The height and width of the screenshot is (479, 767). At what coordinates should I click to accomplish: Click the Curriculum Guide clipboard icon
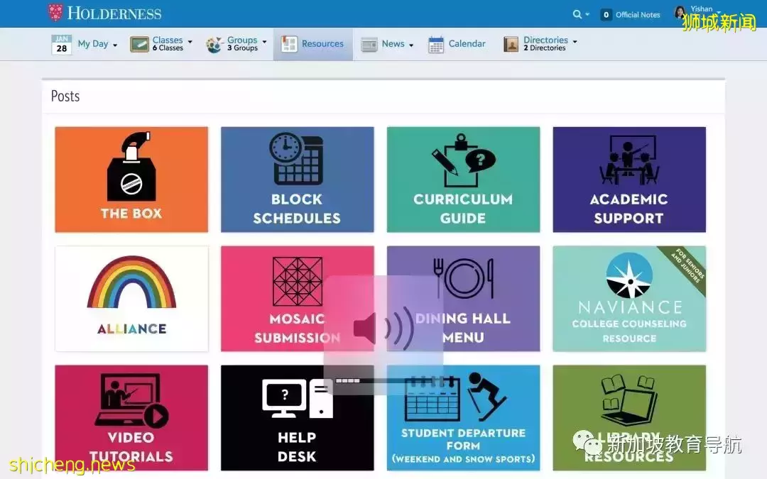pyautogui.click(x=463, y=160)
